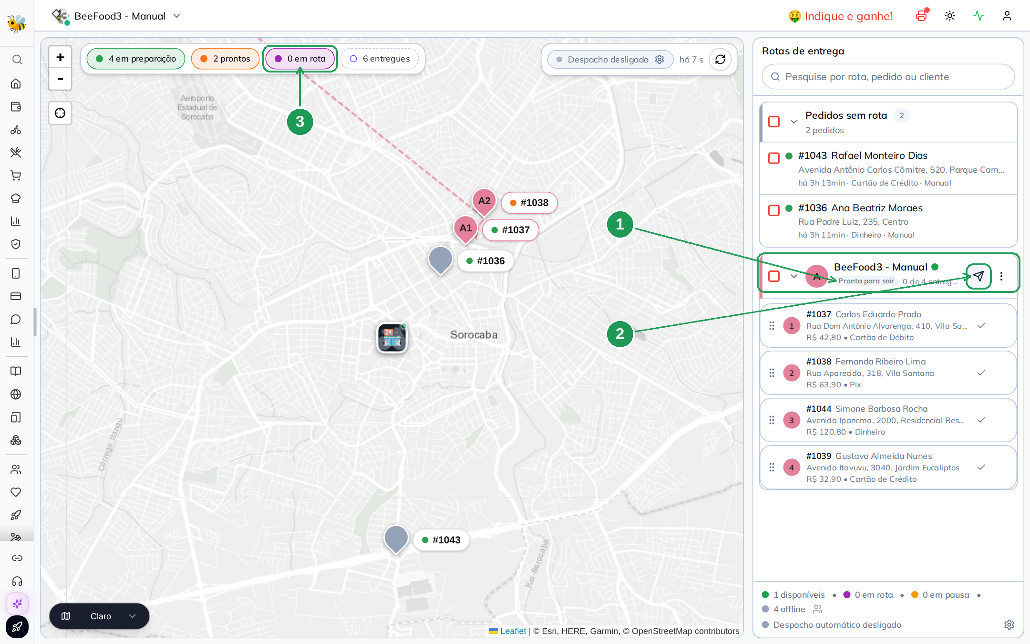Open the Claro map style dropdown
This screenshot has width=1030, height=644.
click(x=99, y=616)
